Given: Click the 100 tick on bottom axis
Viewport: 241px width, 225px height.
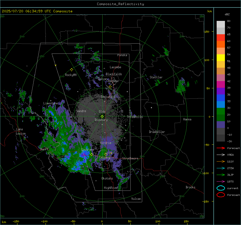Looking at the screenshot, I should coord(158,221).
